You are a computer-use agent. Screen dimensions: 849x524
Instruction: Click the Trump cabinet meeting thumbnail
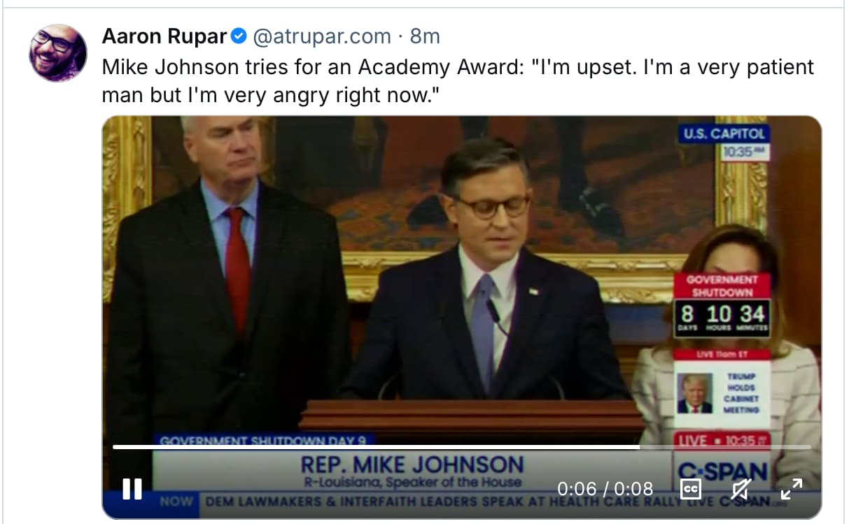click(695, 394)
